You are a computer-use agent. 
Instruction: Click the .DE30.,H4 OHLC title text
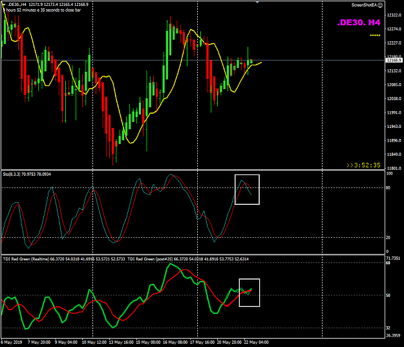[x=48, y=5]
